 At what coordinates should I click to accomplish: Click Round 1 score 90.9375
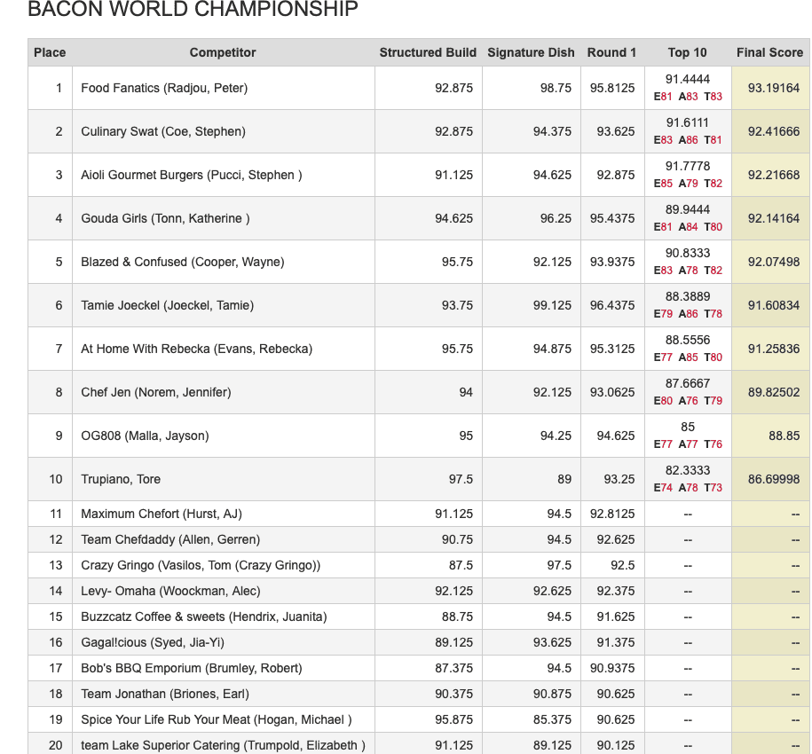point(612,668)
